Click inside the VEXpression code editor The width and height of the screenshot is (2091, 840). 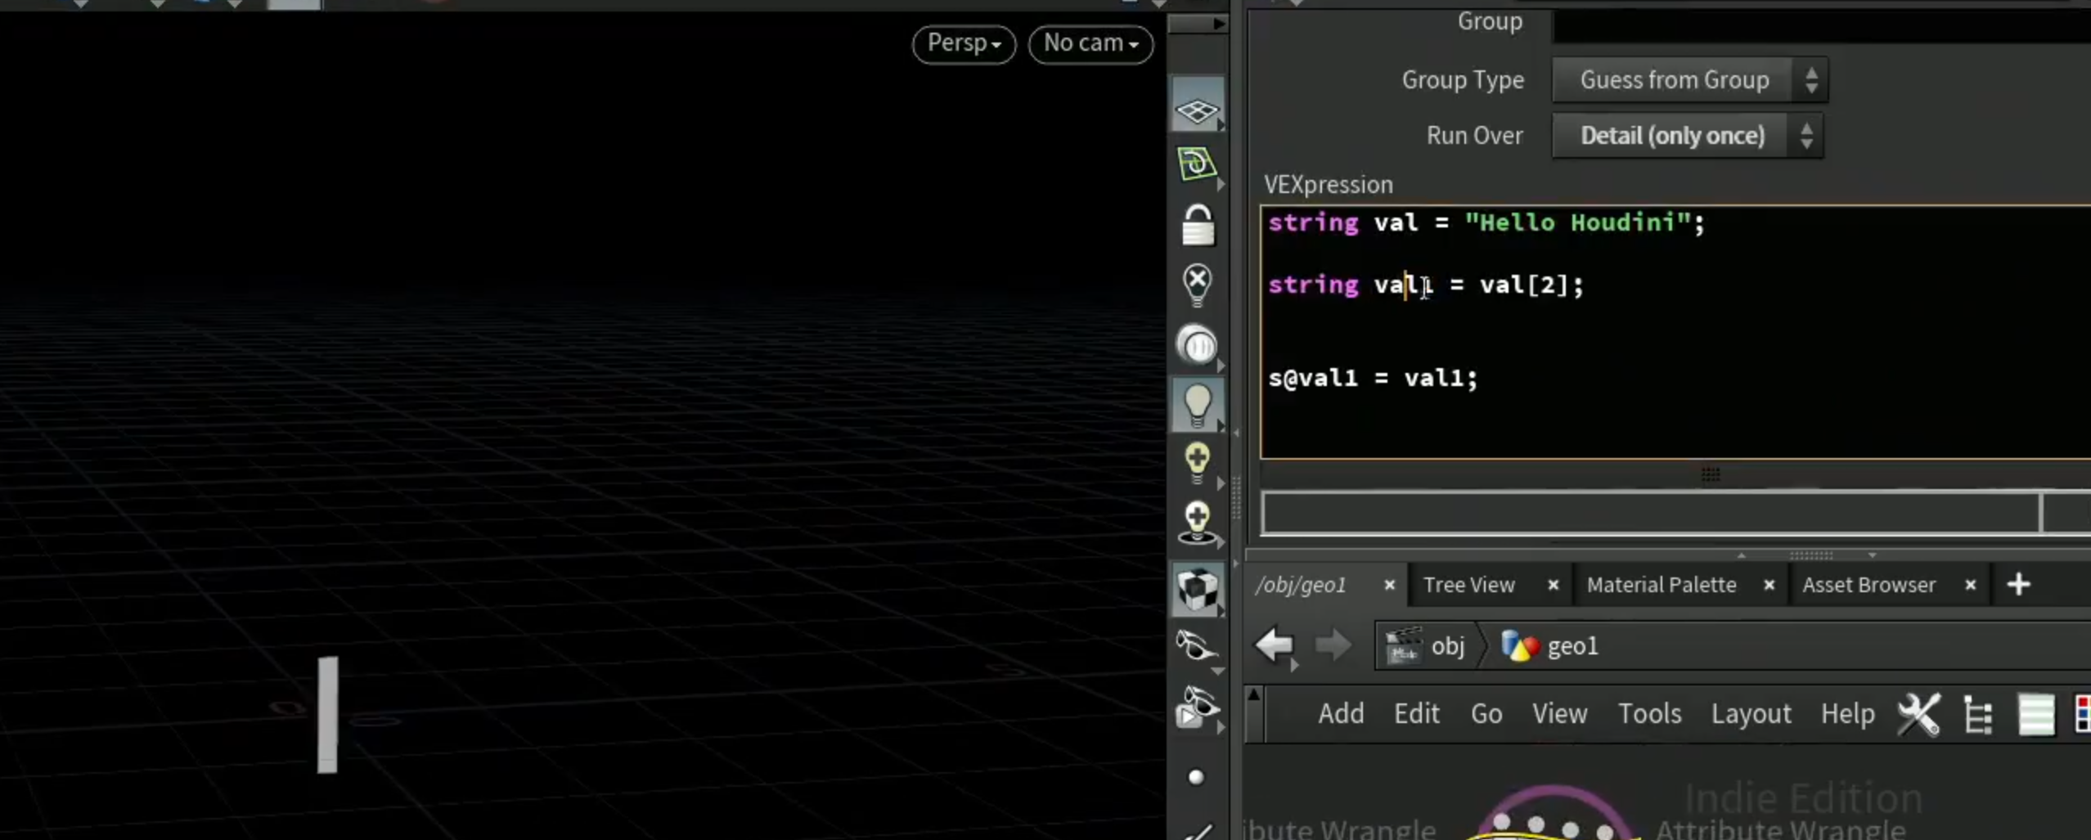point(1675,331)
